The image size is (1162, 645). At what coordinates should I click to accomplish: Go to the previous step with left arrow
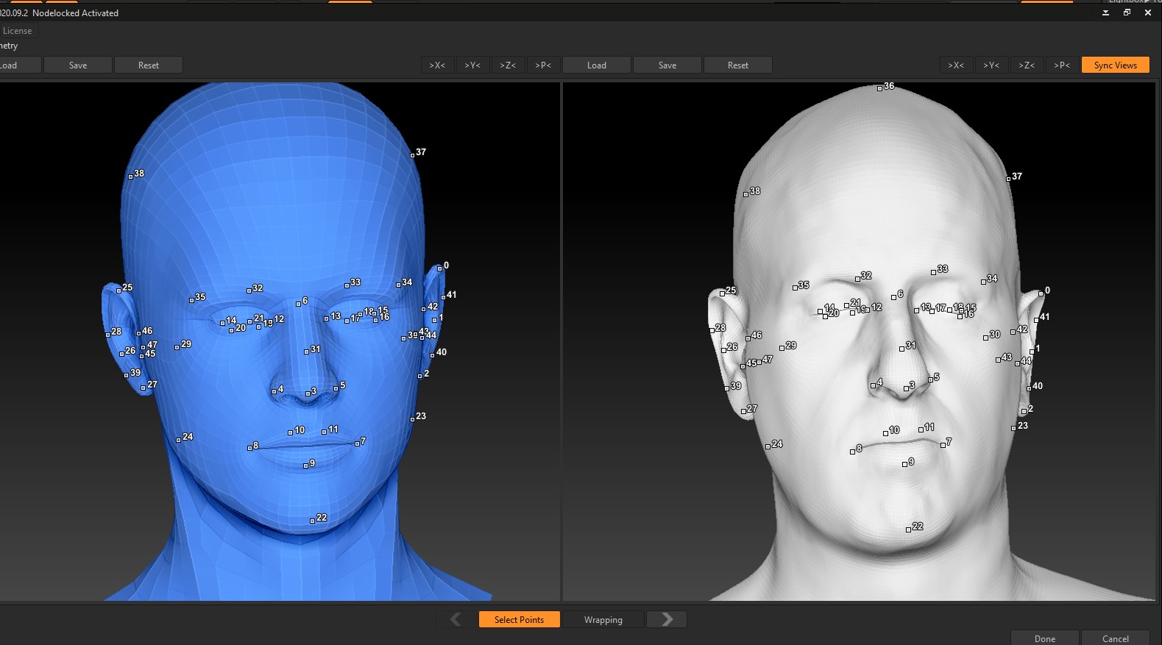tap(456, 620)
